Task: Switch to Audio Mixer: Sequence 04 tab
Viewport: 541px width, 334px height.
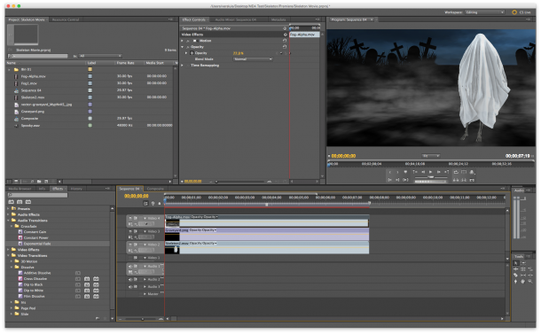Action: 236,19
